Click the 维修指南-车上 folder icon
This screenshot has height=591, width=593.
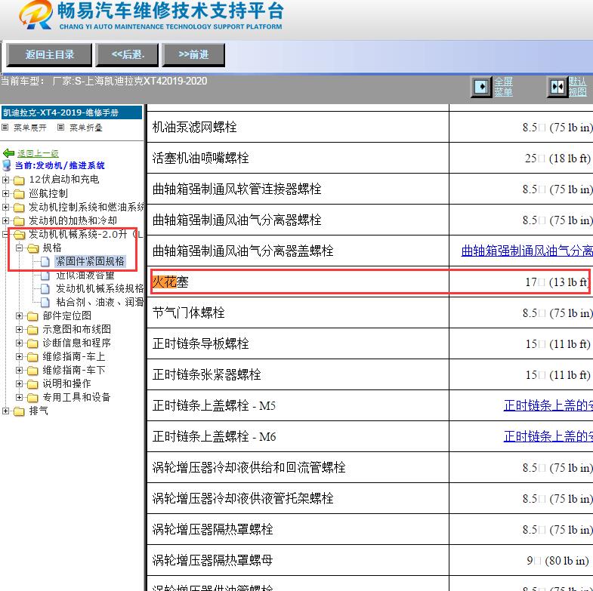33,357
